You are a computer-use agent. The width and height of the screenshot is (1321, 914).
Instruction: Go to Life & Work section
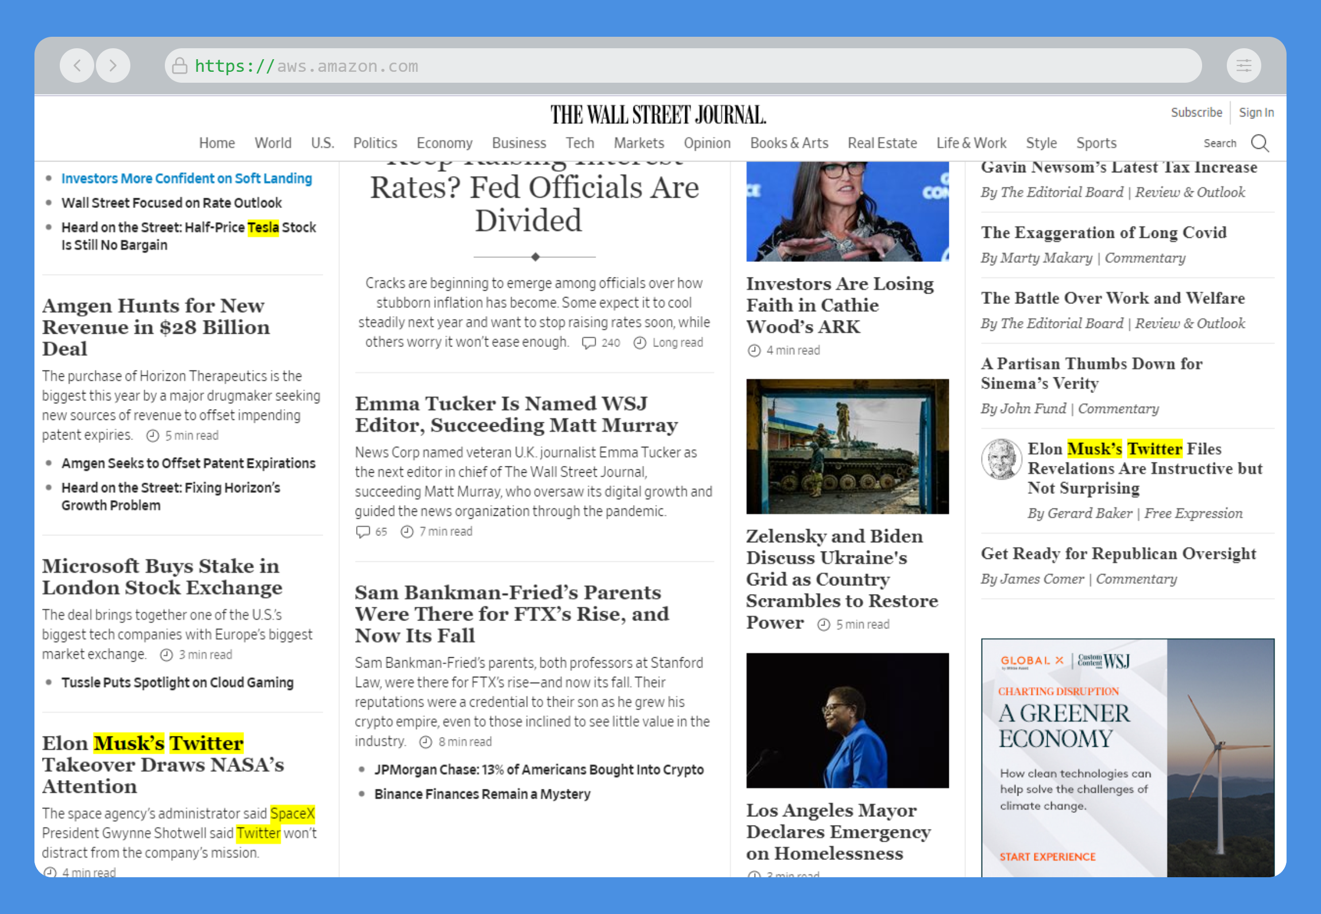coord(971,143)
